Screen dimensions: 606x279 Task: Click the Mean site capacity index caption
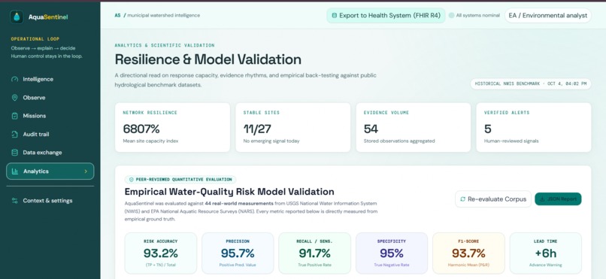tap(150, 141)
